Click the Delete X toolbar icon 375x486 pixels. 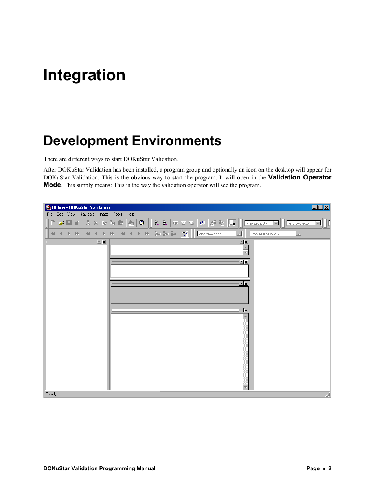96,223
